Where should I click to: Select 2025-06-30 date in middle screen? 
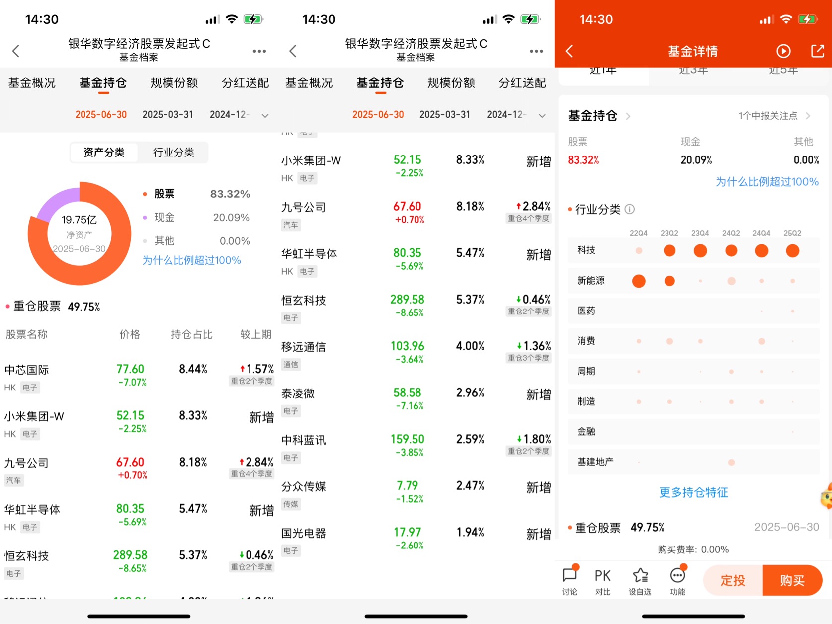click(378, 115)
